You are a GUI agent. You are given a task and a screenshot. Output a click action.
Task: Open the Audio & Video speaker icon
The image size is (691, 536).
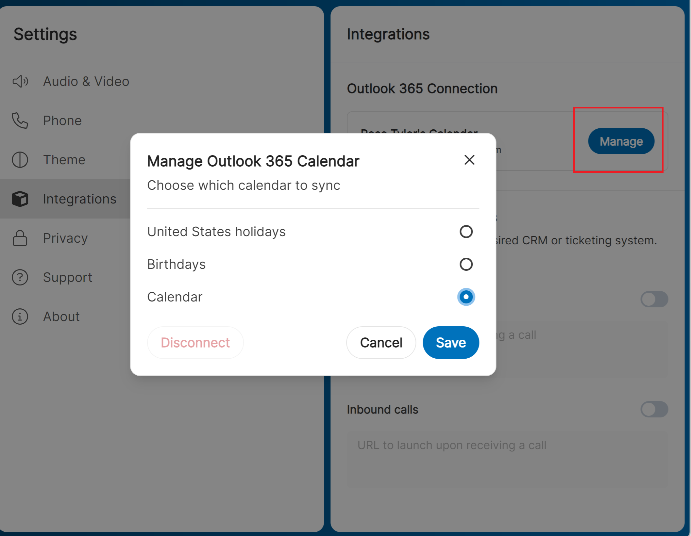click(x=20, y=81)
